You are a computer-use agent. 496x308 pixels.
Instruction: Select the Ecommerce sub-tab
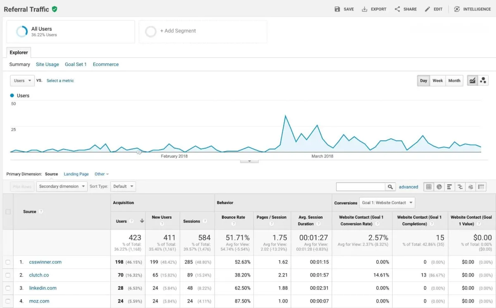[106, 64]
